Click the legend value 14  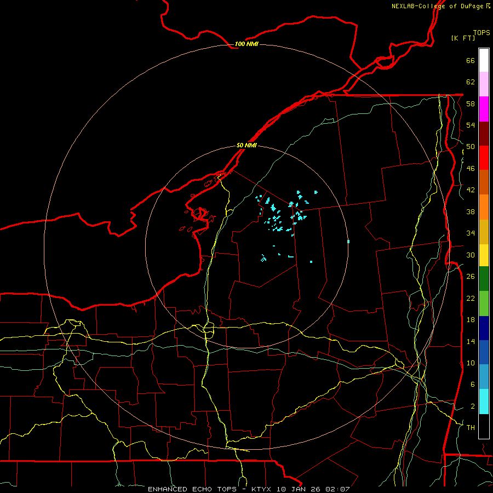pos(471,341)
